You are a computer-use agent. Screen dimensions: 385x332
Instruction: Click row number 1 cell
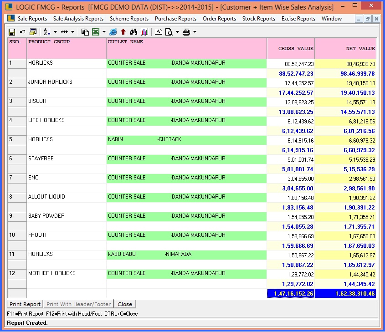click(x=17, y=63)
